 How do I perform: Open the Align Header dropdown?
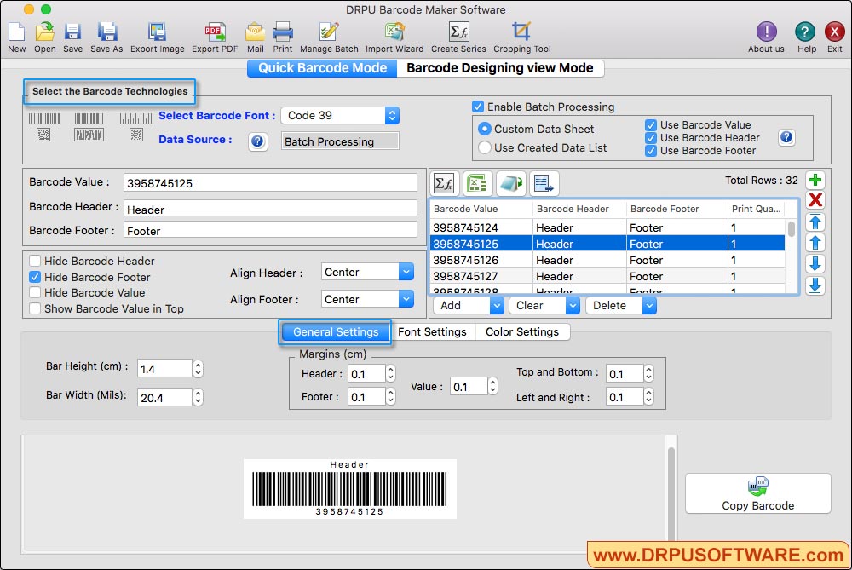tap(366, 271)
